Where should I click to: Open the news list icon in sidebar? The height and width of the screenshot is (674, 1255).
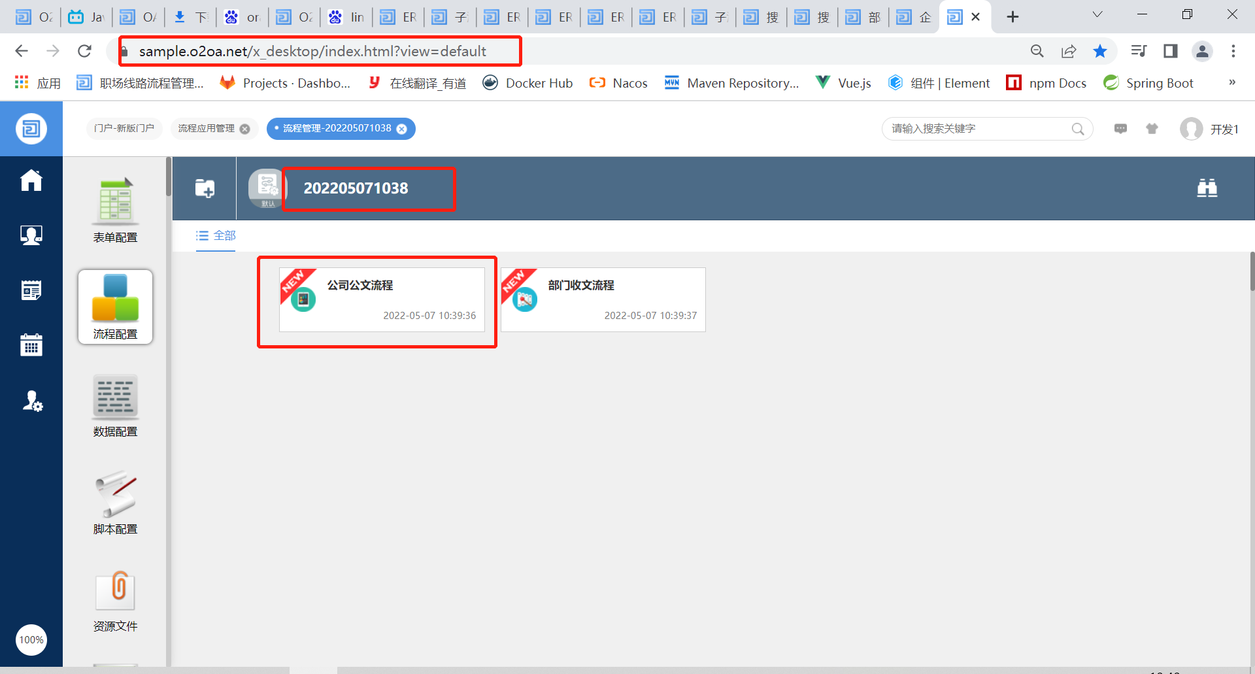tap(31, 290)
